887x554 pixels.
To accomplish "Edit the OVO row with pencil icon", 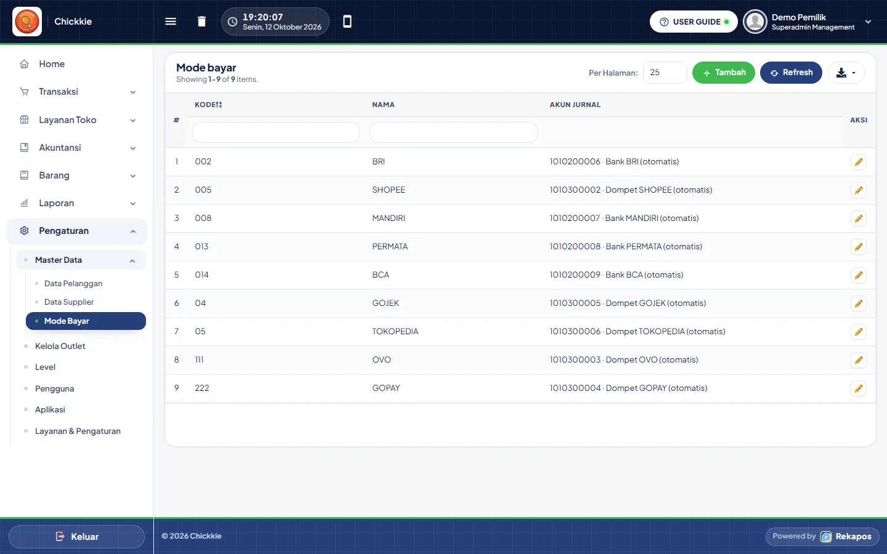I will pyautogui.click(x=859, y=360).
